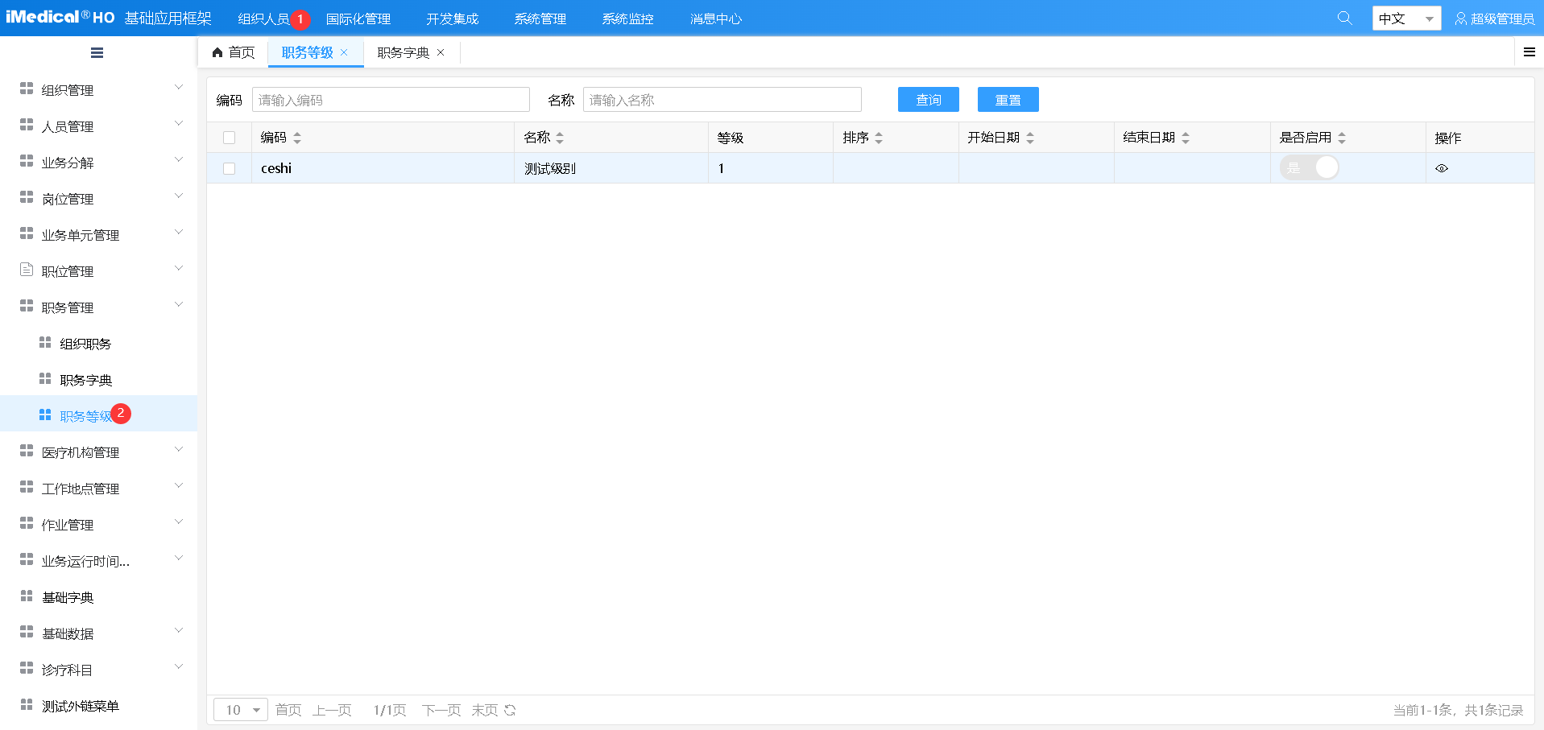The image size is (1544, 730).
Task: Collapse sidebar using the hamburger icon
Action: click(x=97, y=53)
